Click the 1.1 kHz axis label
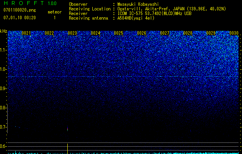This screenshot has height=154, width=242. 3,50
